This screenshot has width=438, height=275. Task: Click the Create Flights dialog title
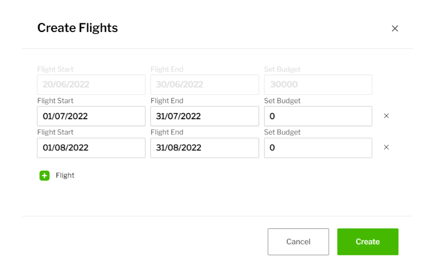pos(78,28)
